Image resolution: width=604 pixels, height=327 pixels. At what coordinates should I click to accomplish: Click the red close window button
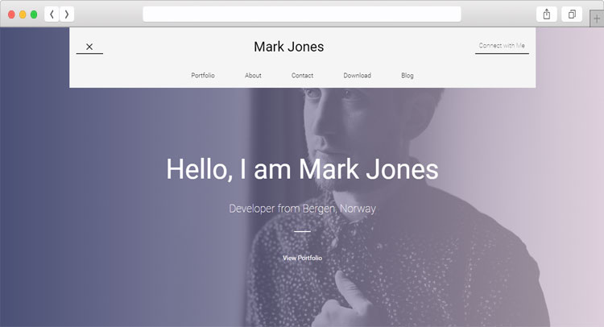coord(11,14)
